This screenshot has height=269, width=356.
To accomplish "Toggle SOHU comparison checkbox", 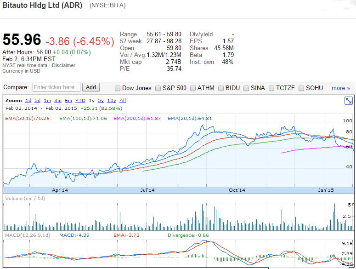I will point(301,88).
